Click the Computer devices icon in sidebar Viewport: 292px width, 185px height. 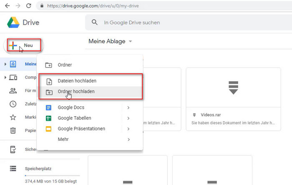click(x=13, y=77)
